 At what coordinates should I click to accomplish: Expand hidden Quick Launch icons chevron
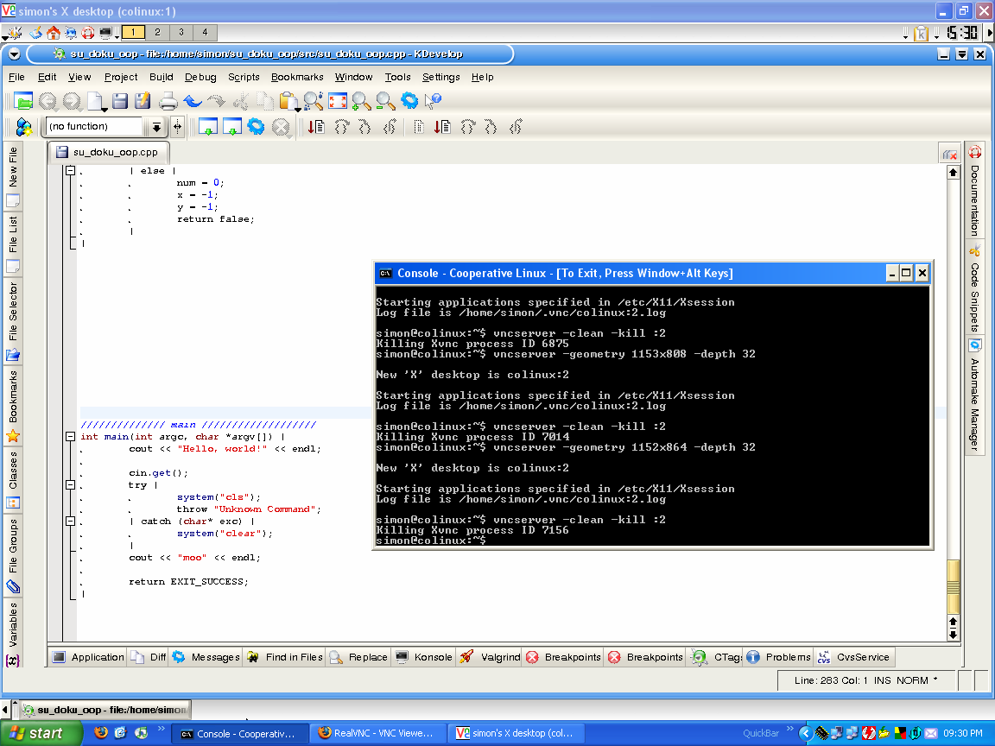162,728
